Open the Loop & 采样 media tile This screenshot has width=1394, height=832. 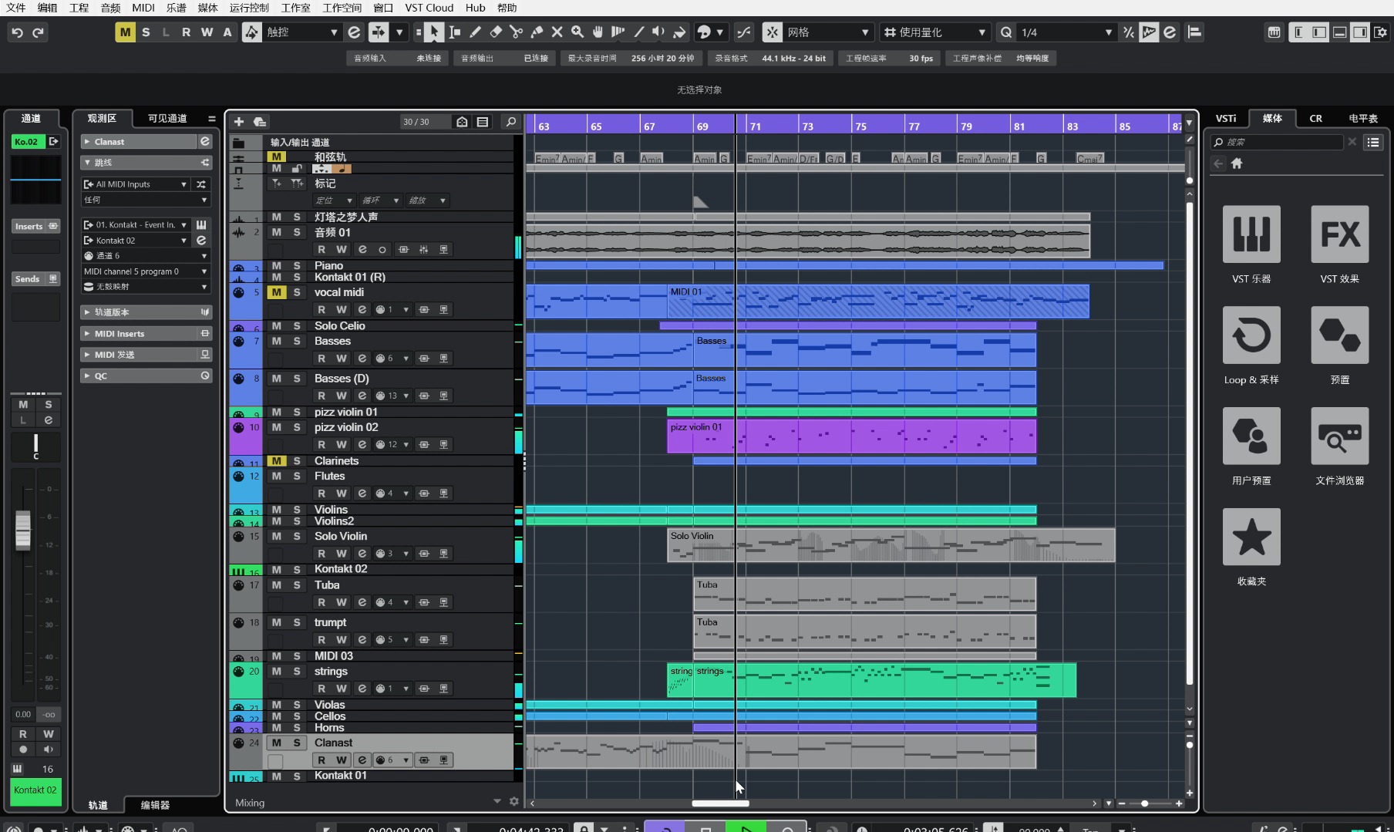(x=1251, y=335)
